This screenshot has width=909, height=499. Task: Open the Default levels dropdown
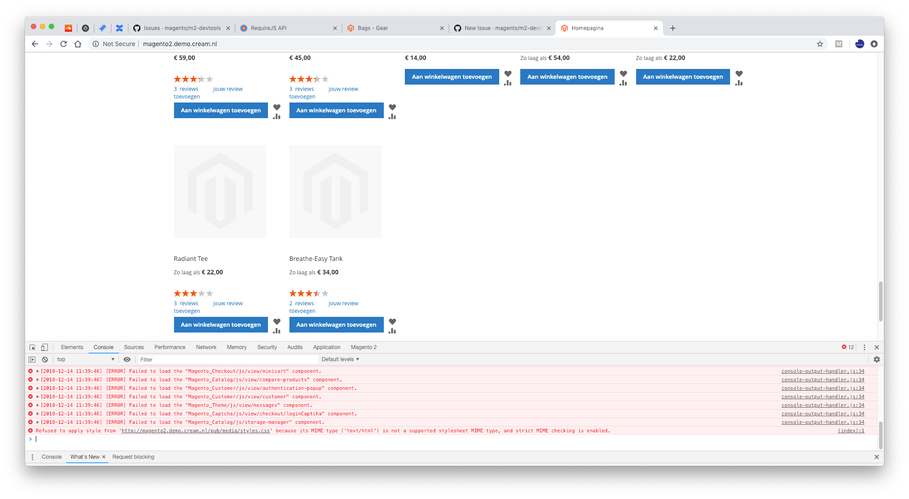tap(340, 359)
